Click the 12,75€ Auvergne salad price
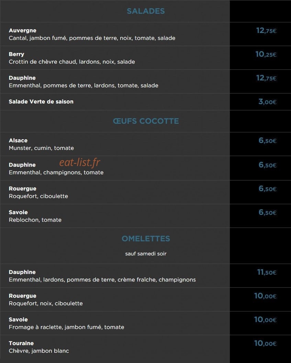 coord(266,31)
